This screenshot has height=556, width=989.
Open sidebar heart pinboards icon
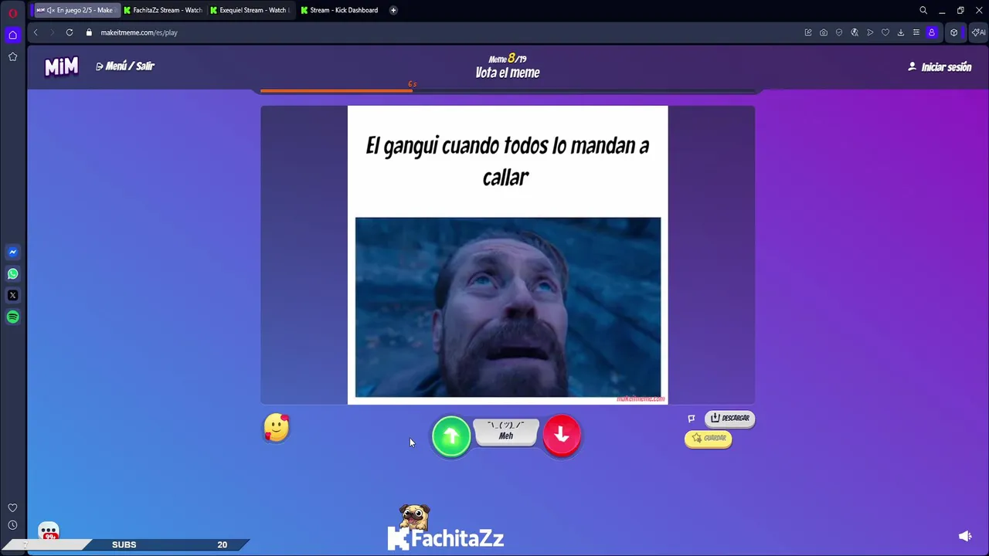[12, 507]
